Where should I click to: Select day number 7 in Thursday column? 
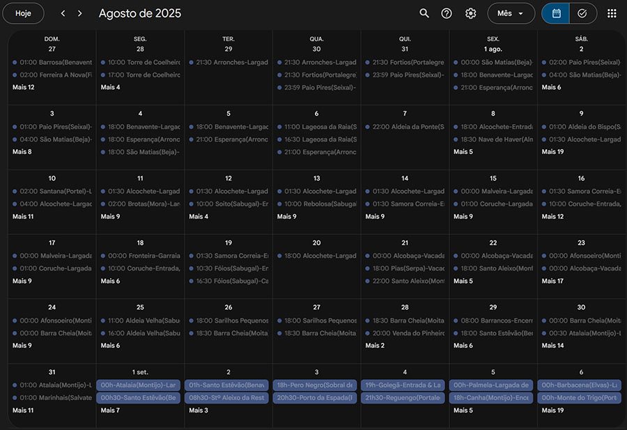tap(405, 114)
